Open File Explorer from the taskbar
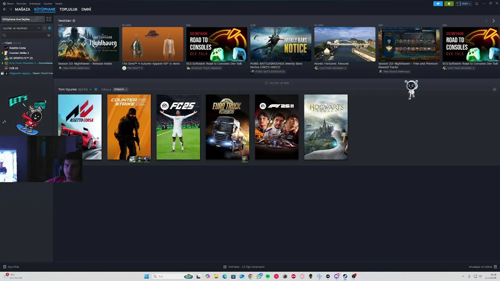 (216, 276)
